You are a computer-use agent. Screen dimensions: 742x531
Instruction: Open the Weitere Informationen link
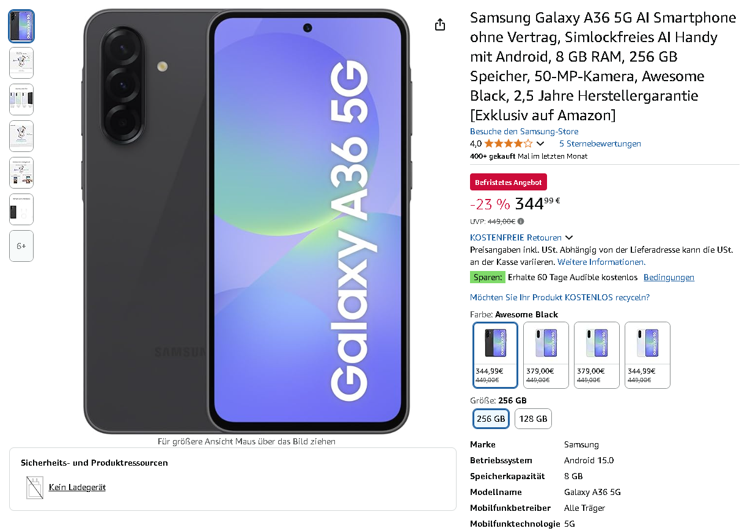[x=601, y=262]
